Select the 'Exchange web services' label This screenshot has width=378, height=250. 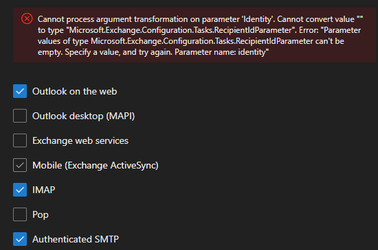pyautogui.click(x=80, y=140)
